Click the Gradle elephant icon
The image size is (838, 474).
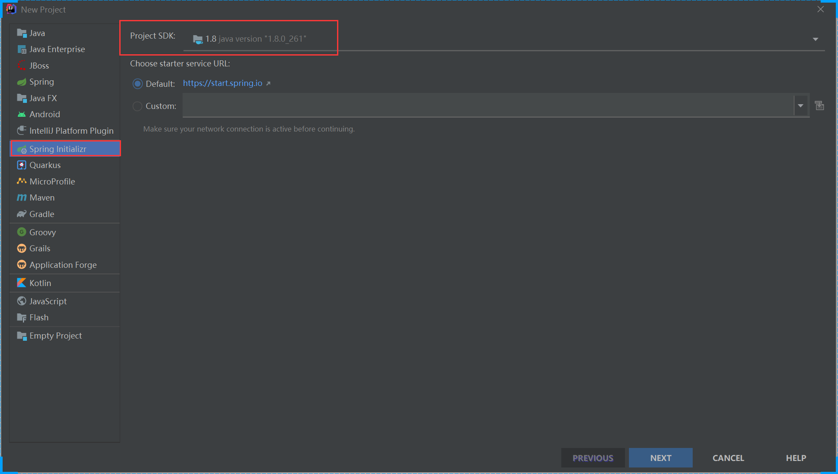21,214
